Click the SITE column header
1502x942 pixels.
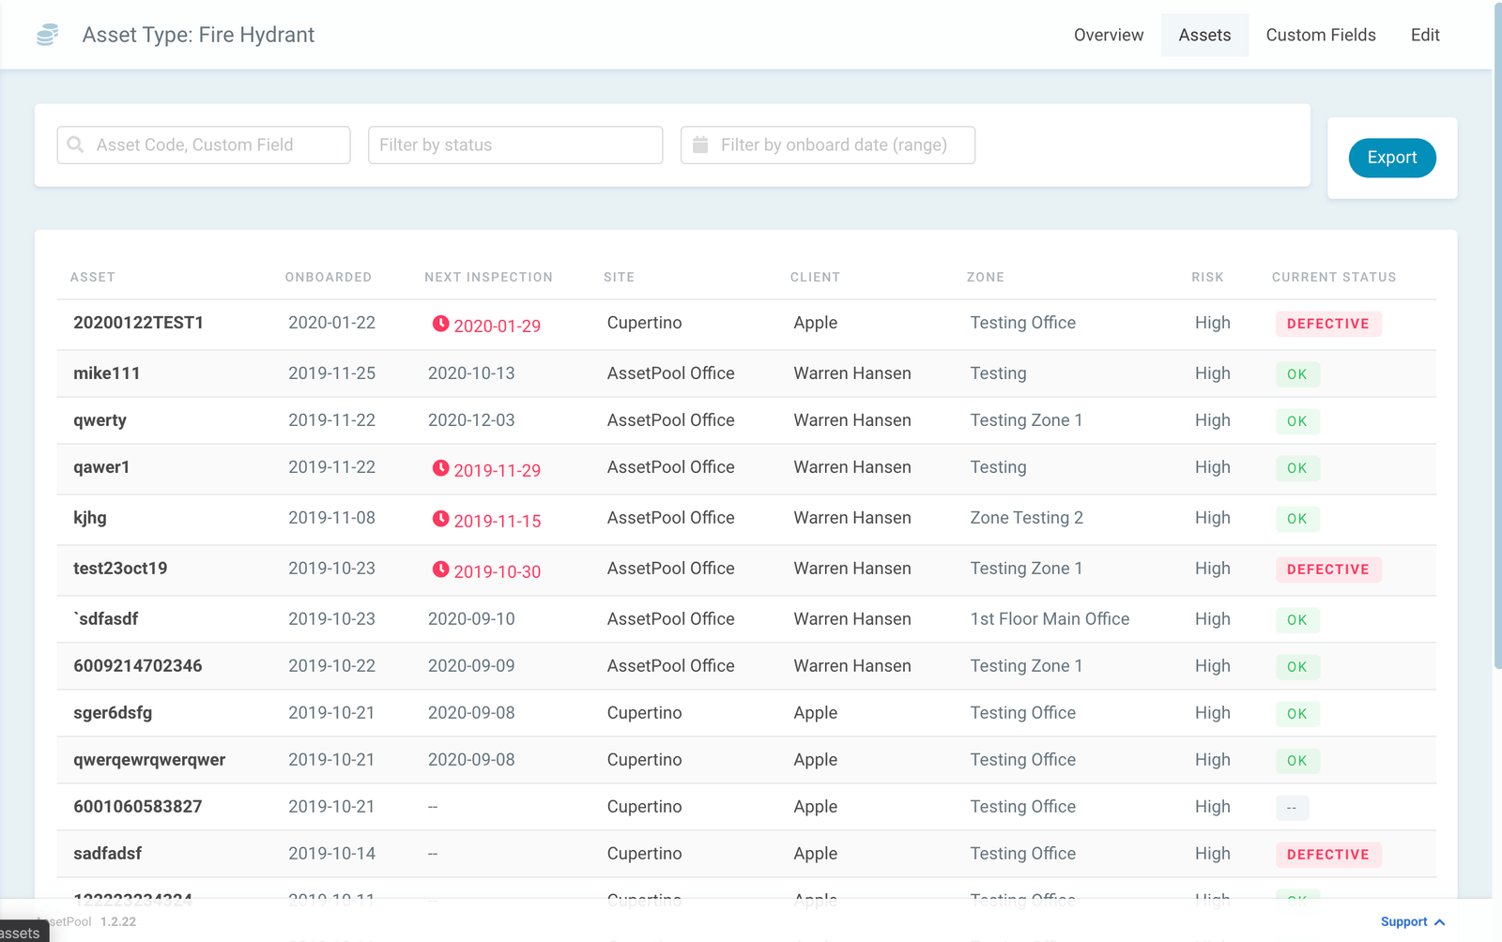click(620, 277)
